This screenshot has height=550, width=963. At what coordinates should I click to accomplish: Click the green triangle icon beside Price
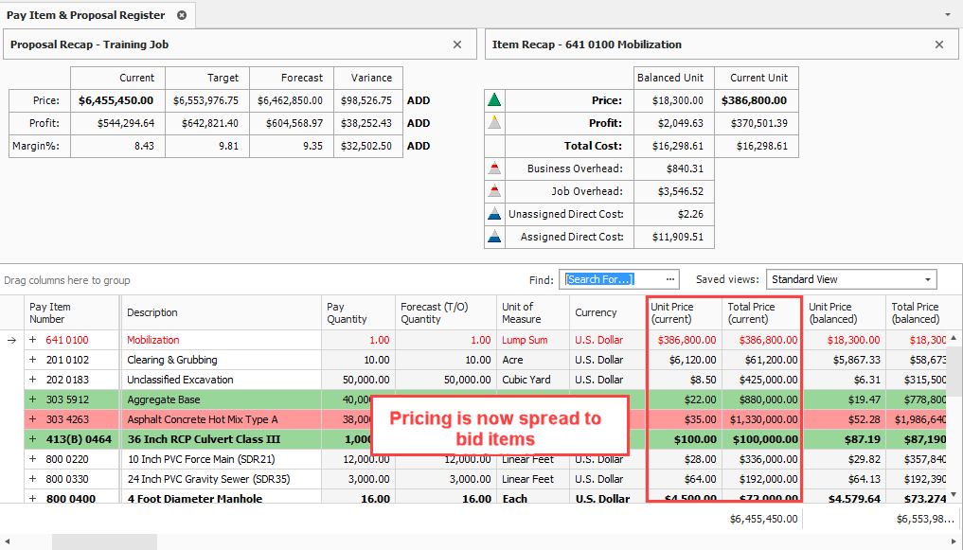point(492,100)
